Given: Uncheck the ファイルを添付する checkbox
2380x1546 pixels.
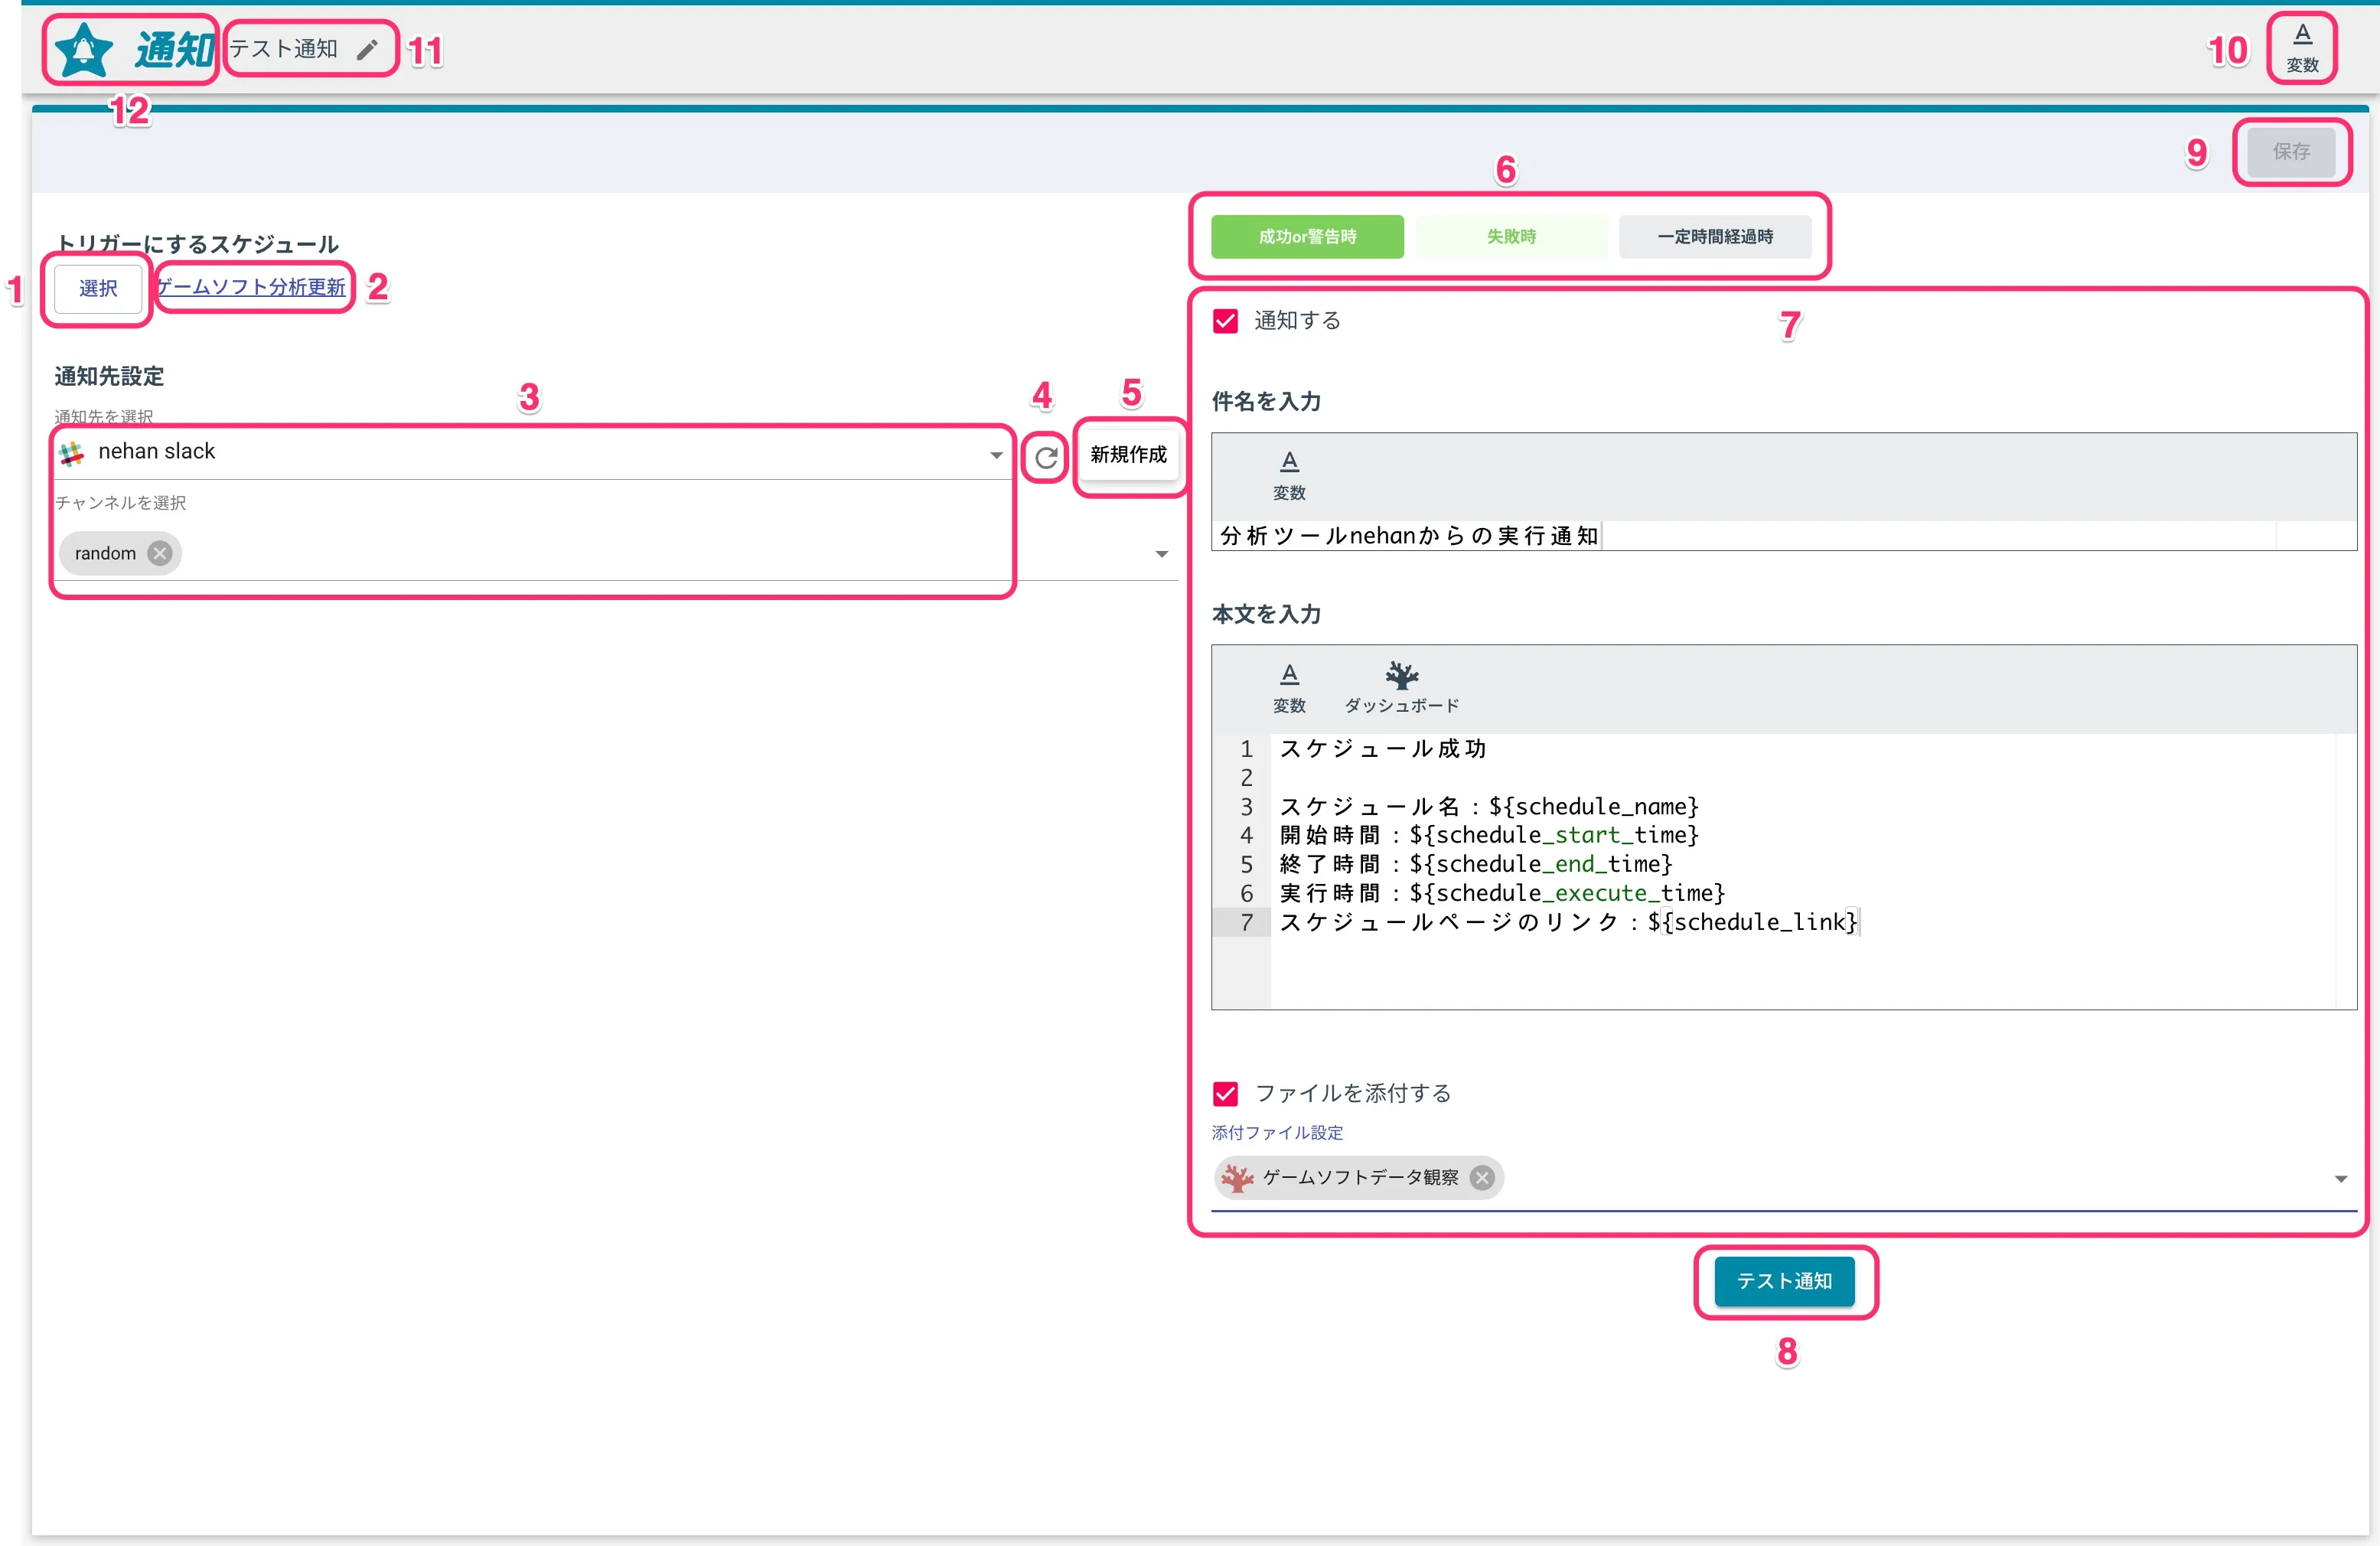Looking at the screenshot, I should point(1225,1093).
